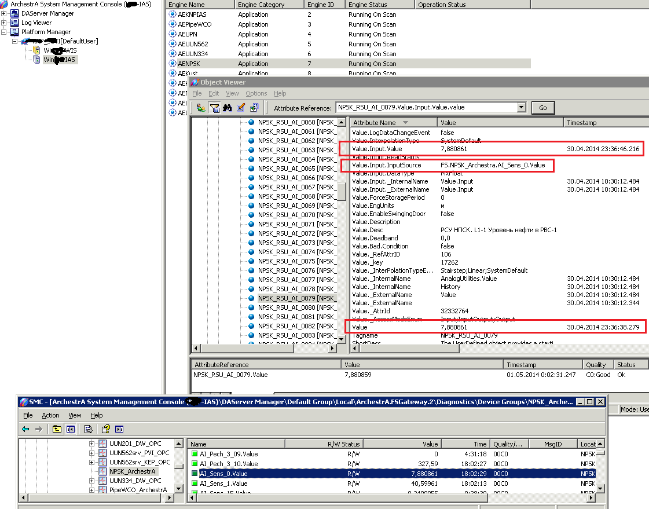
Task: Toggle the show/hide console tree button in SMC
Action: tap(70, 429)
